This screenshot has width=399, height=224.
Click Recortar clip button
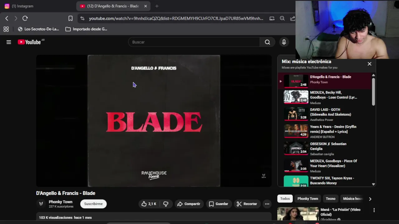point(247,204)
